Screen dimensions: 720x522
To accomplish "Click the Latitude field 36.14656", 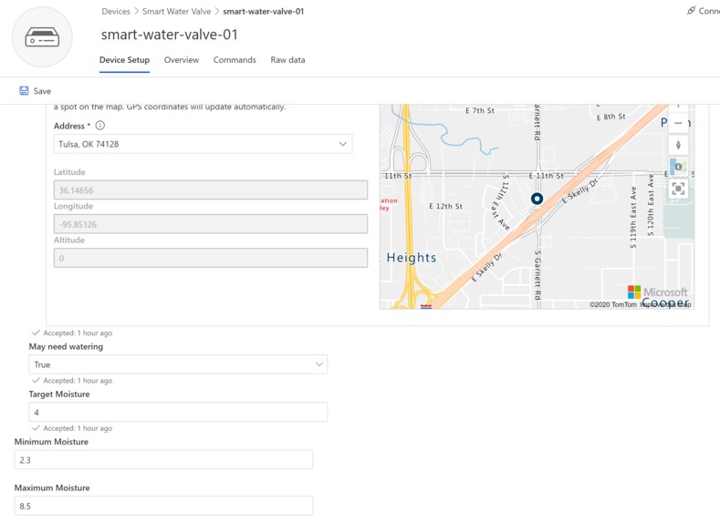I will 211,190.
